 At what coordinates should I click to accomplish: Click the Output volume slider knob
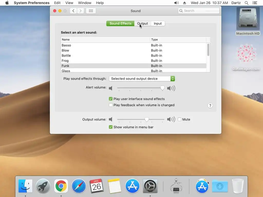tap(147, 119)
